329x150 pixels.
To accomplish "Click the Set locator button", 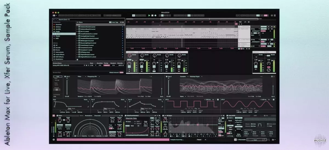I will [x=240, y=22].
